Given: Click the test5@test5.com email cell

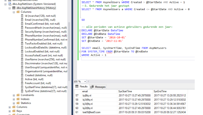Looking at the screenshot, I should coord(99,112).
